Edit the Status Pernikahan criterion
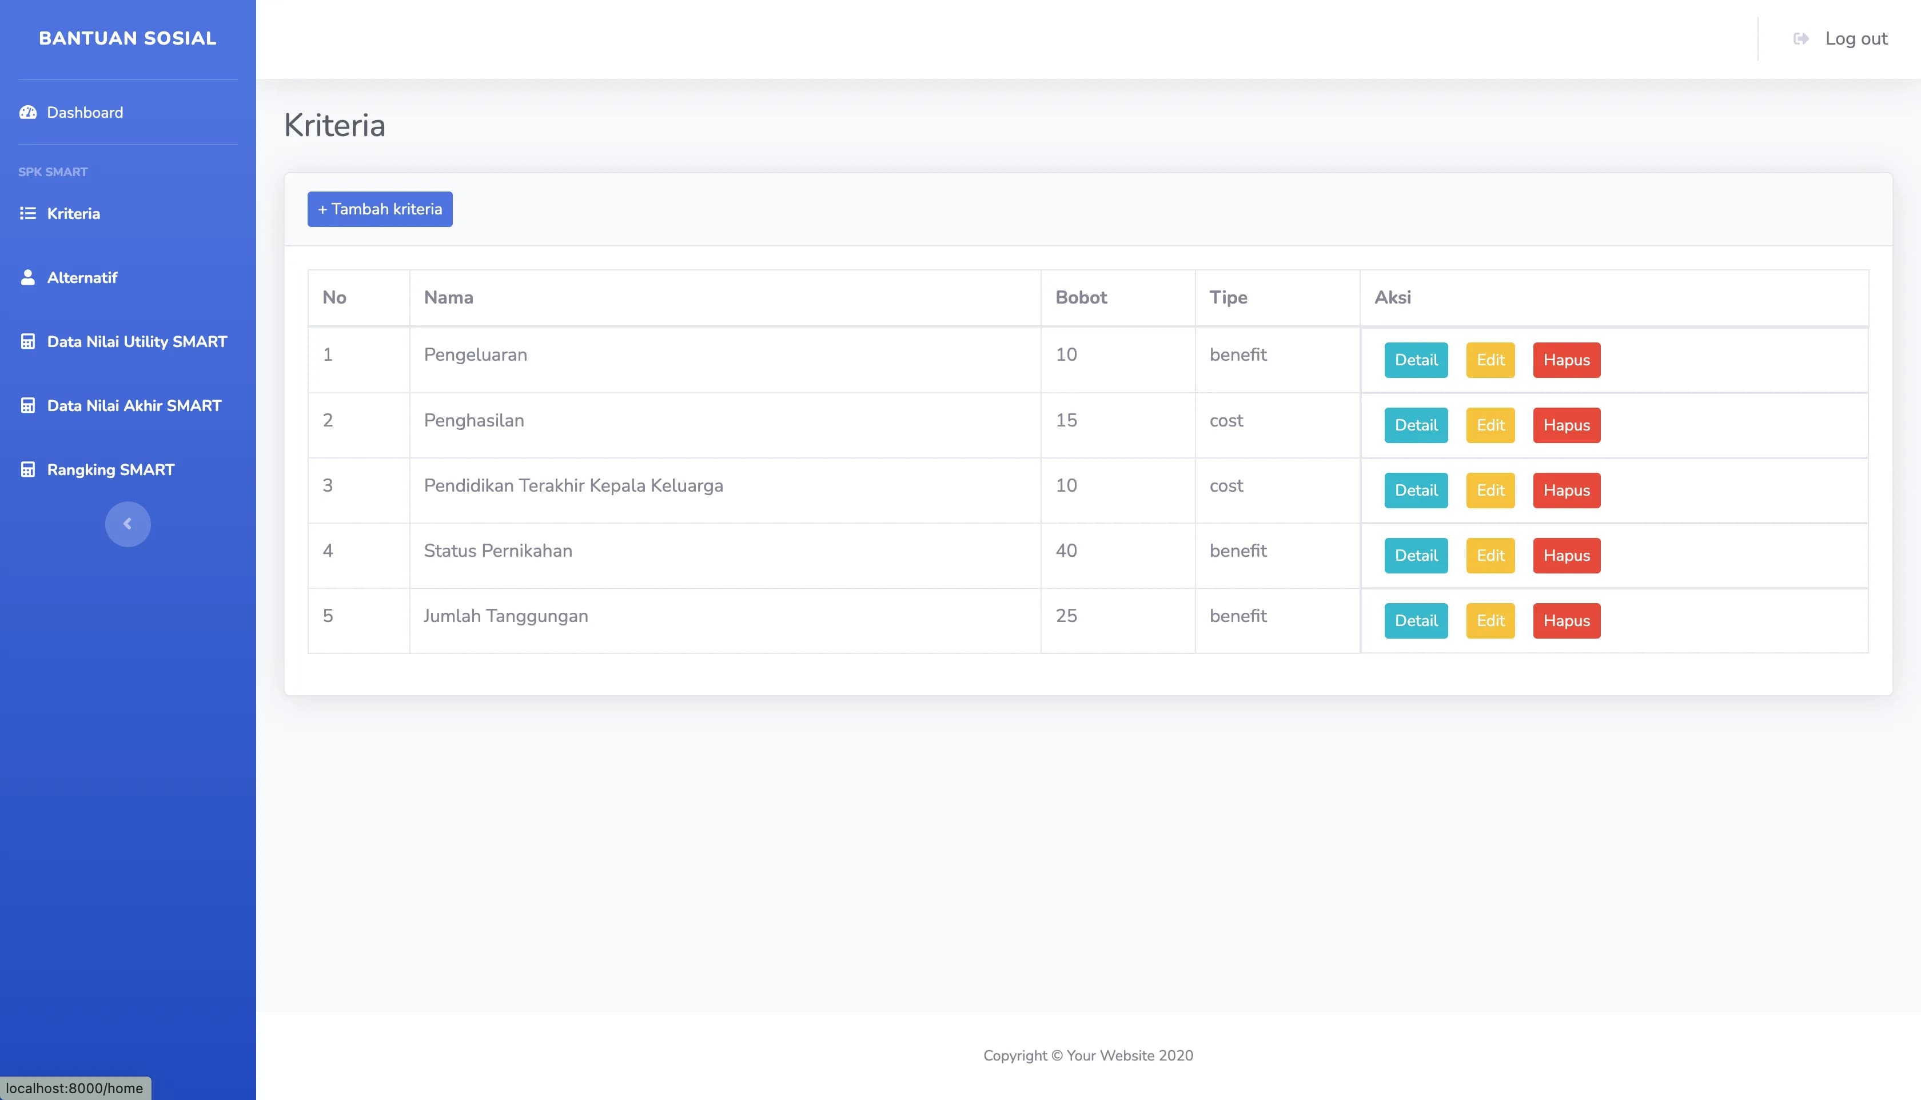The height and width of the screenshot is (1100, 1921). 1490,555
